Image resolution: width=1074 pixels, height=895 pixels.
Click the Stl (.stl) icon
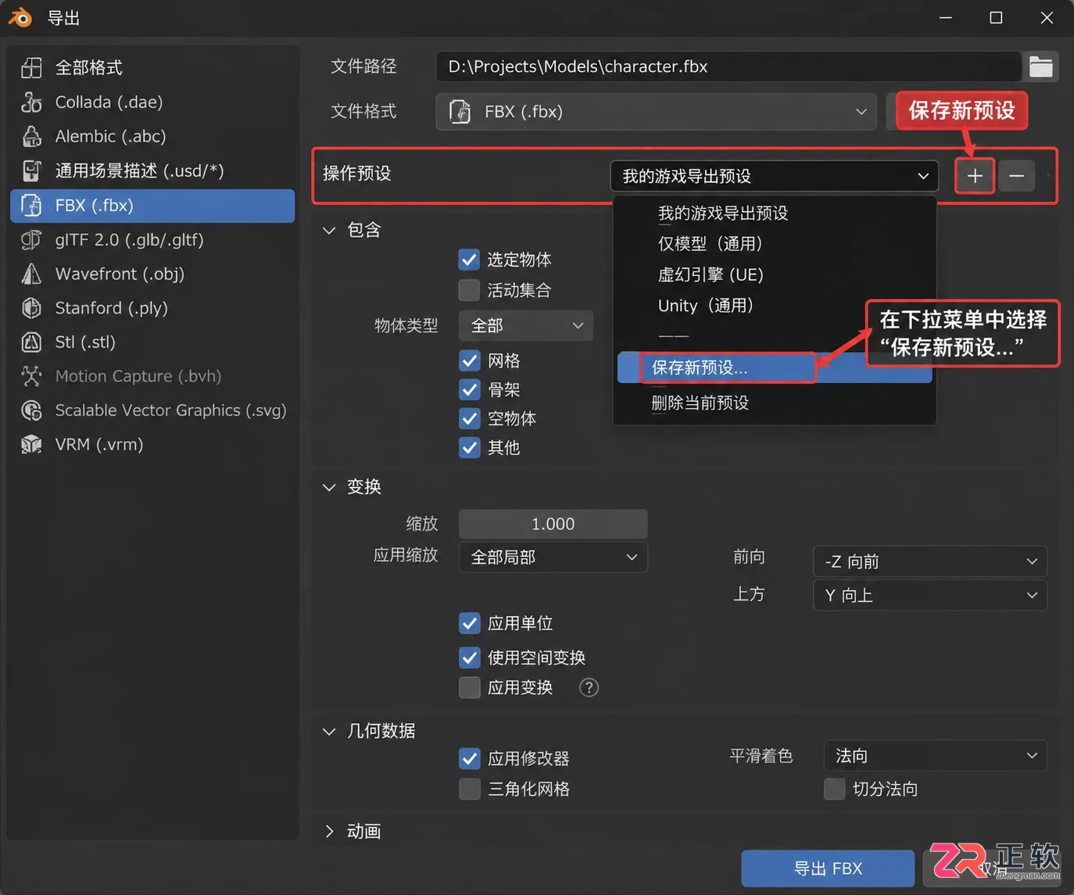(x=31, y=342)
